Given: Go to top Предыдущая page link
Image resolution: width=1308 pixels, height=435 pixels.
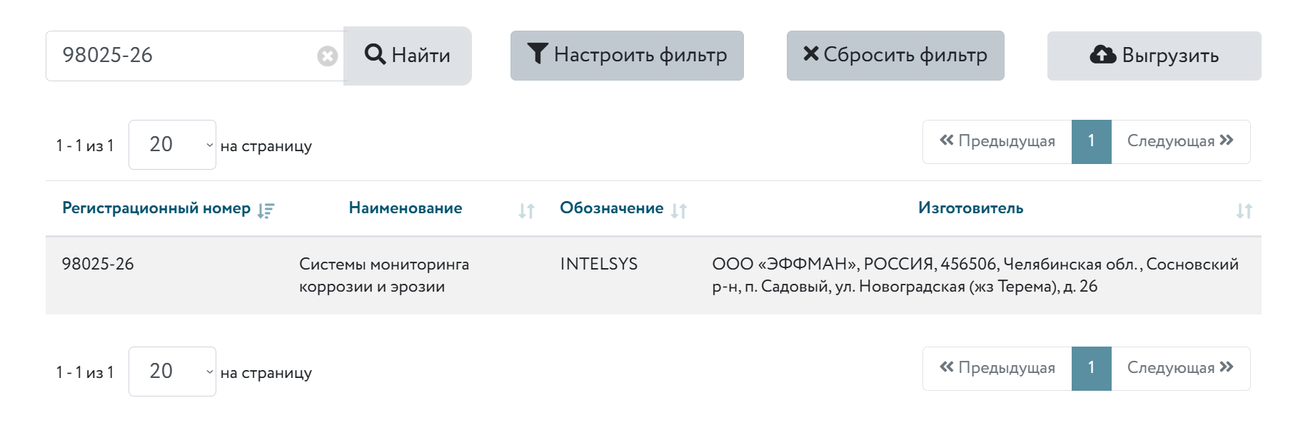Looking at the screenshot, I should click(x=997, y=141).
